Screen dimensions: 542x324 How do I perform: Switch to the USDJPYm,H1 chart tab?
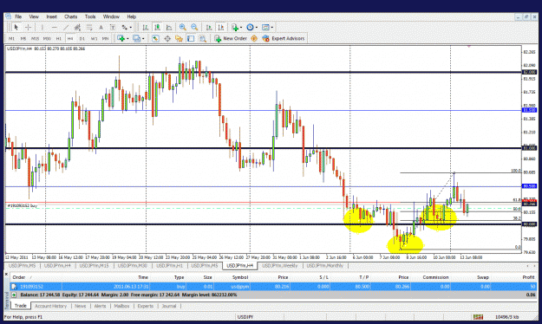point(169,266)
